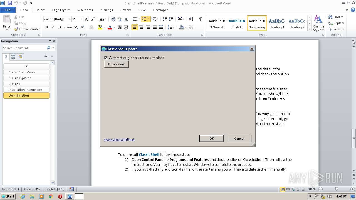Open line spacing dropdown
The image size is (356, 200).
[171, 27]
